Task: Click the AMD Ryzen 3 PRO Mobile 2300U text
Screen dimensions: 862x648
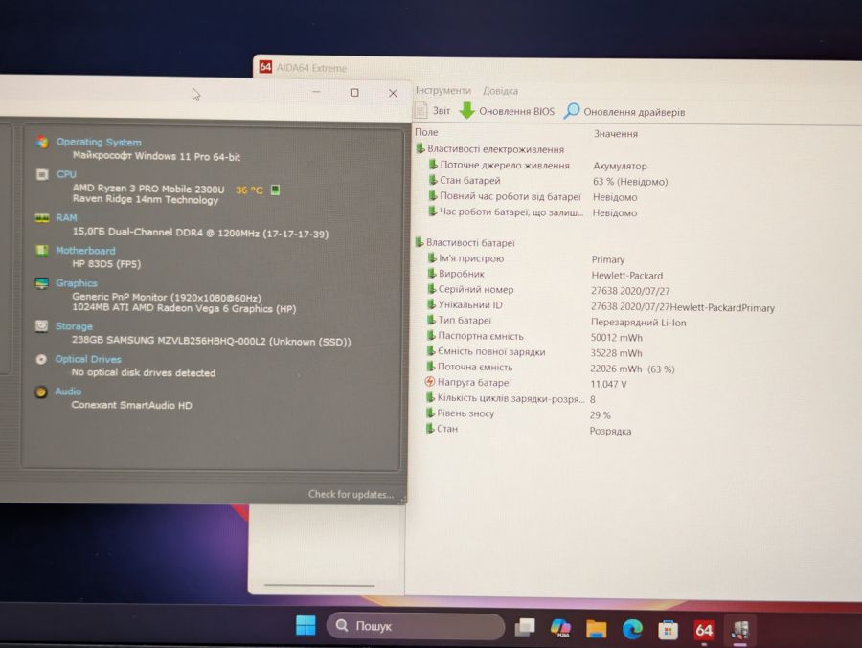Action: point(148,189)
